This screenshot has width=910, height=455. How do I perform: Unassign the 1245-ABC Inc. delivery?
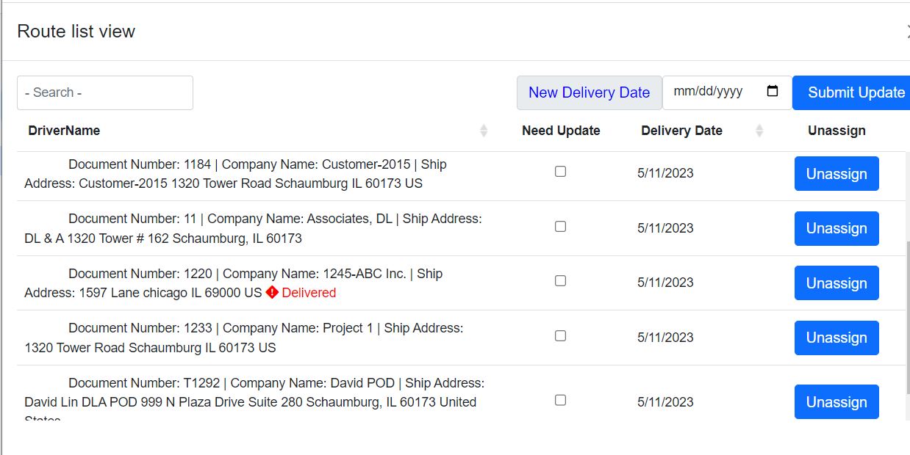(836, 283)
